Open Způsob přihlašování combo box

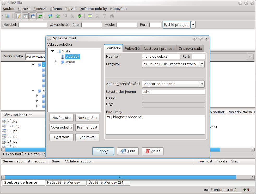click(x=173, y=84)
